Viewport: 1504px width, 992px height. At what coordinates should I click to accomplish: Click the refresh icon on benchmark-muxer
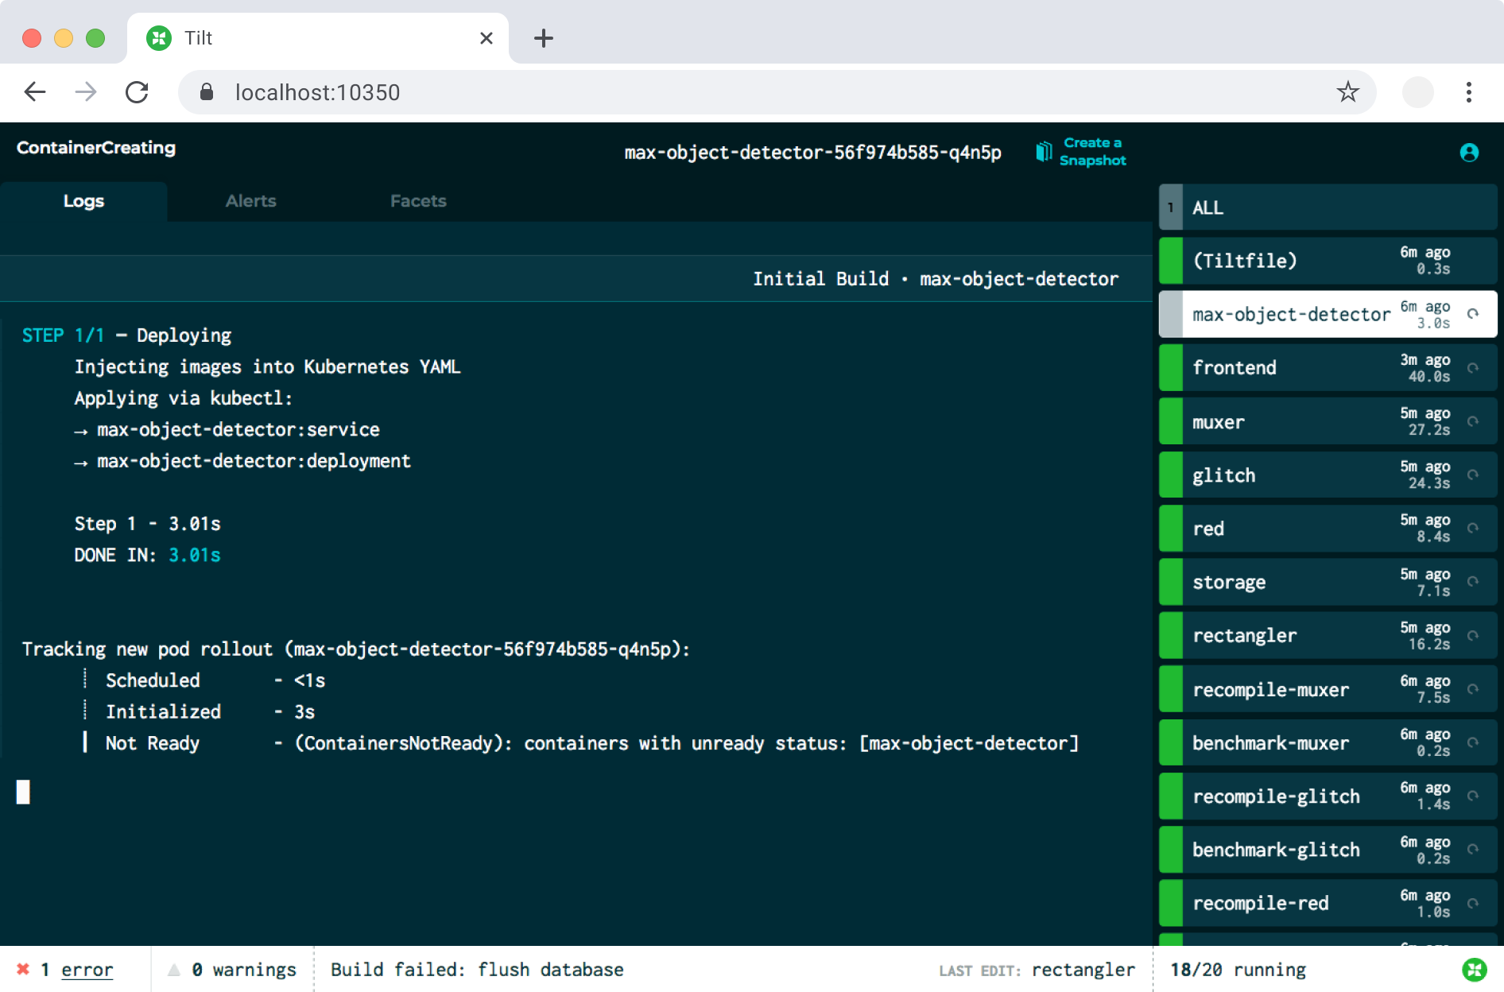click(1473, 743)
